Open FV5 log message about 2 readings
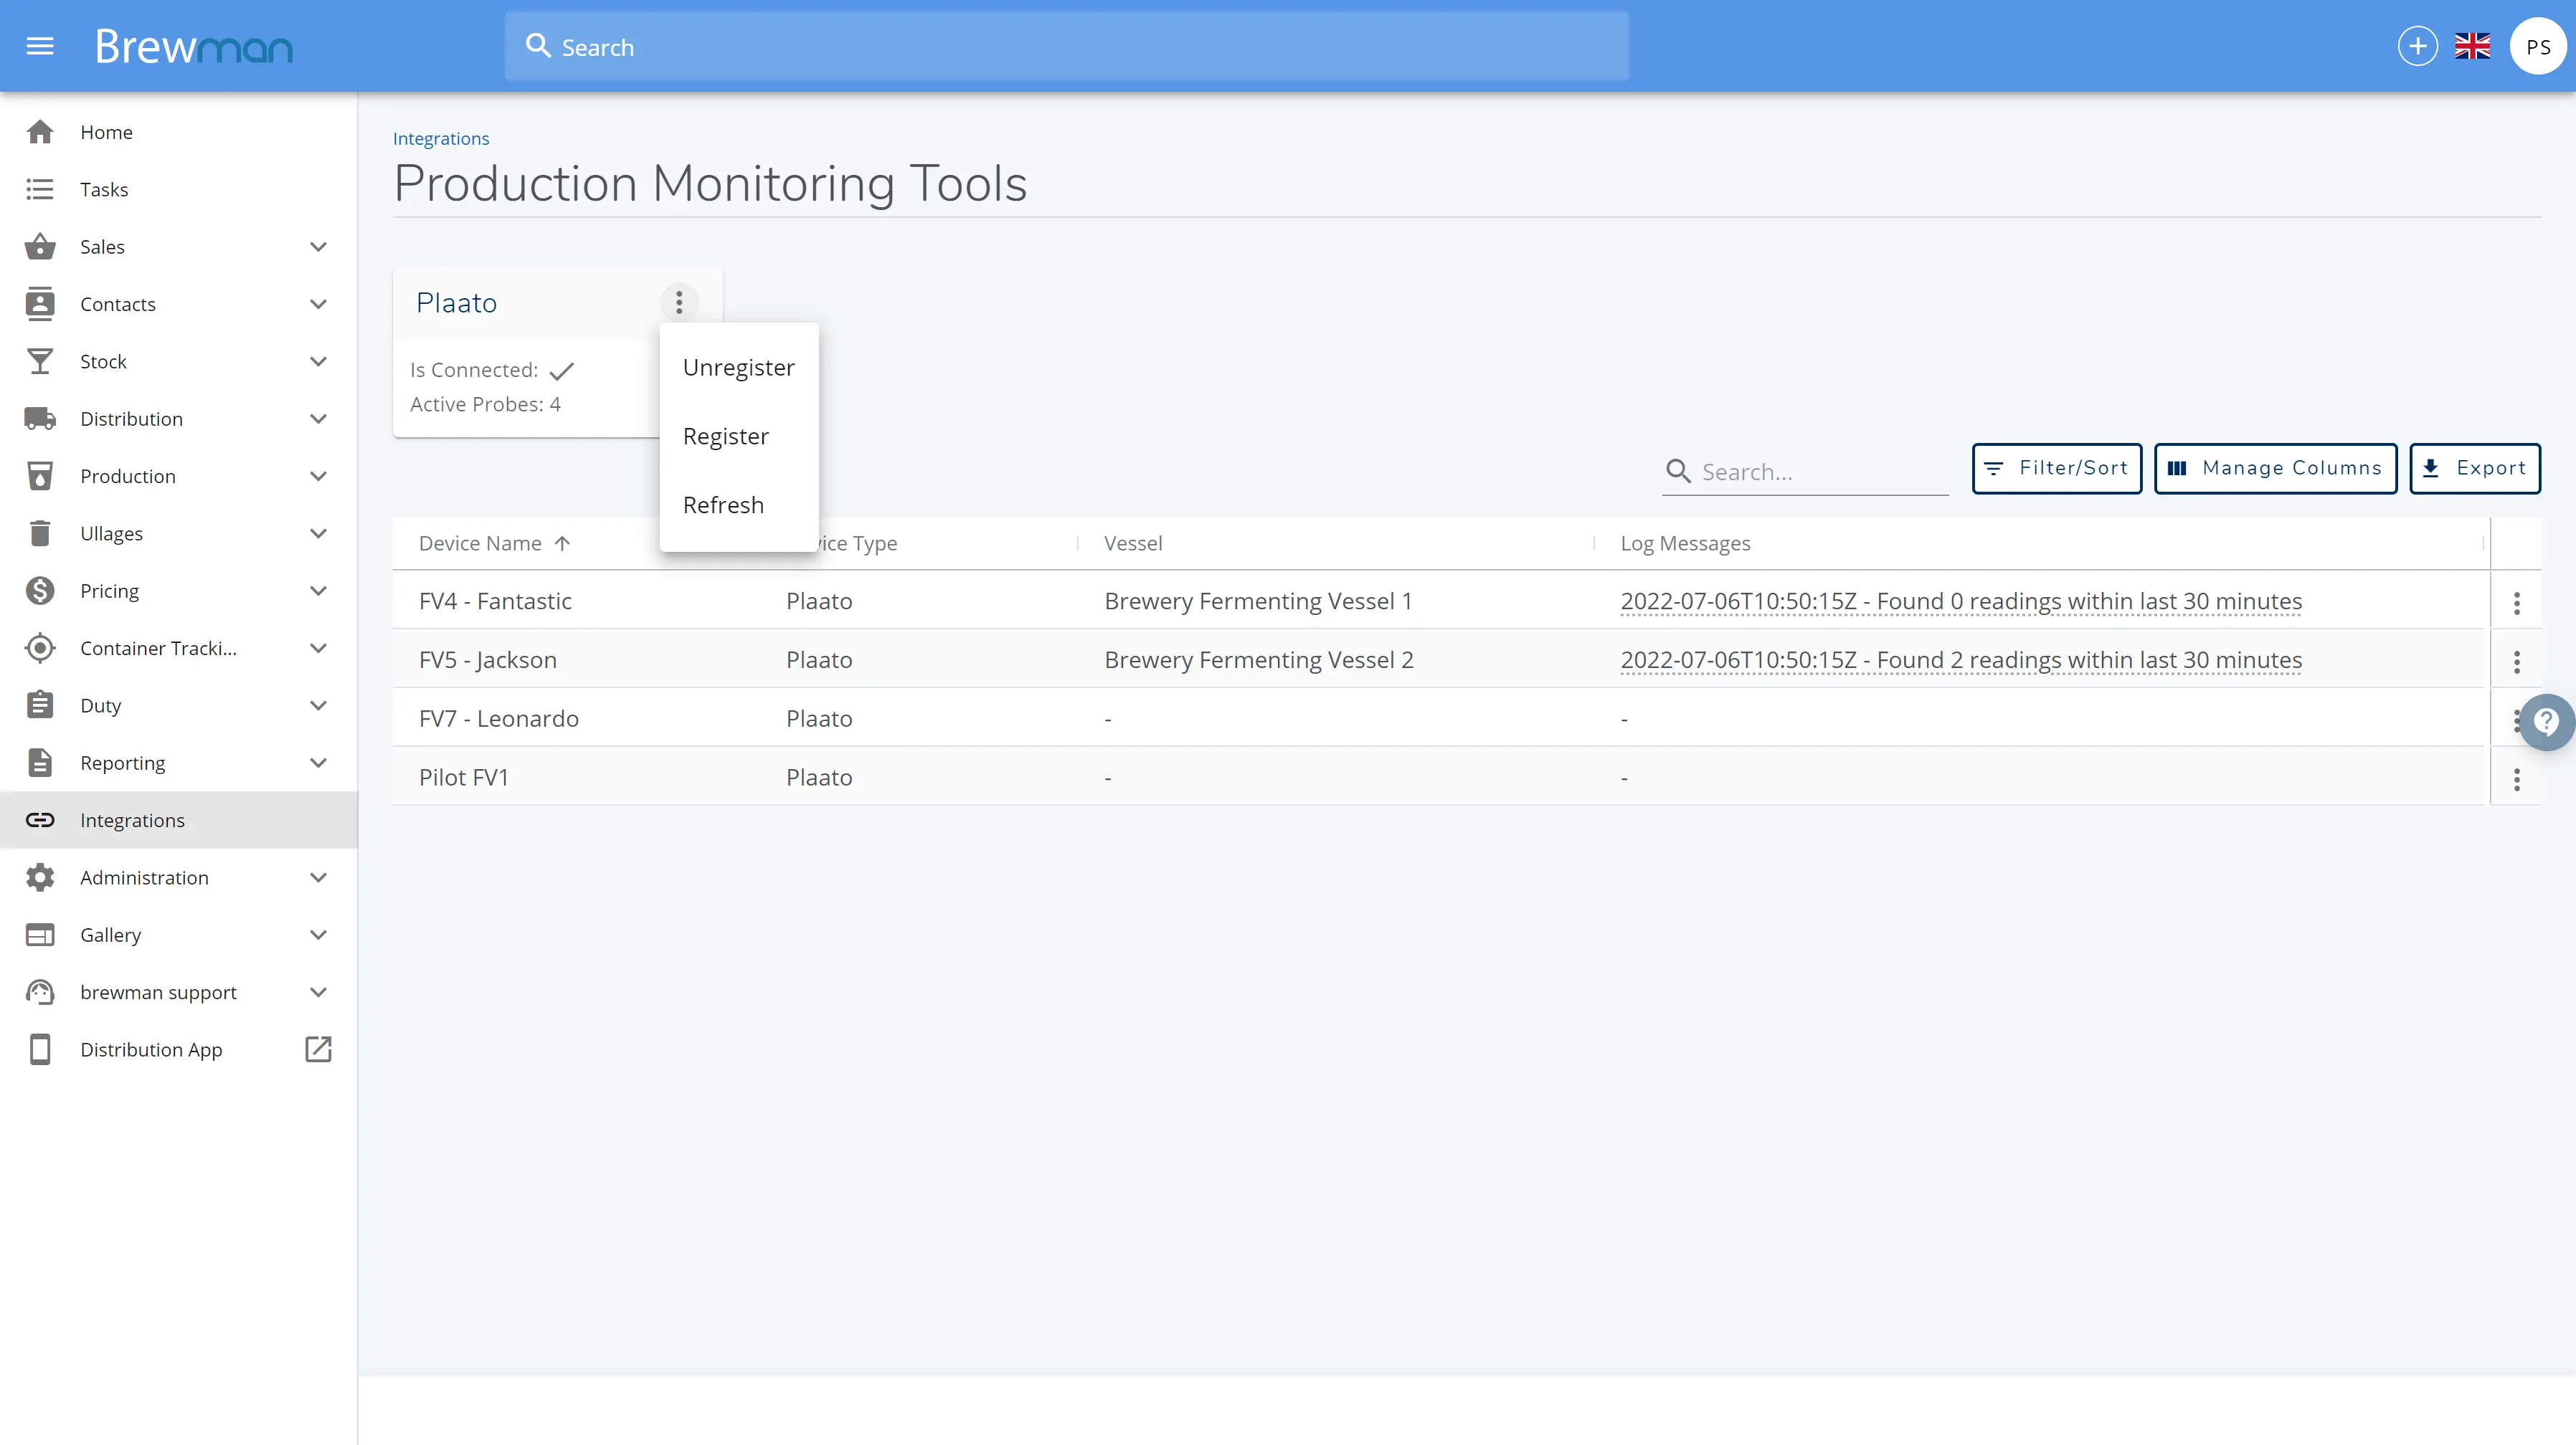Image resolution: width=2576 pixels, height=1445 pixels. [1961, 661]
